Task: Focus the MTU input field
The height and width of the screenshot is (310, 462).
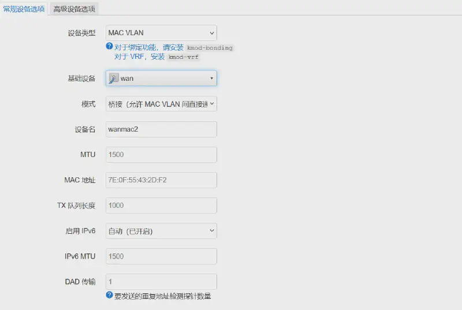Action: [x=161, y=155]
